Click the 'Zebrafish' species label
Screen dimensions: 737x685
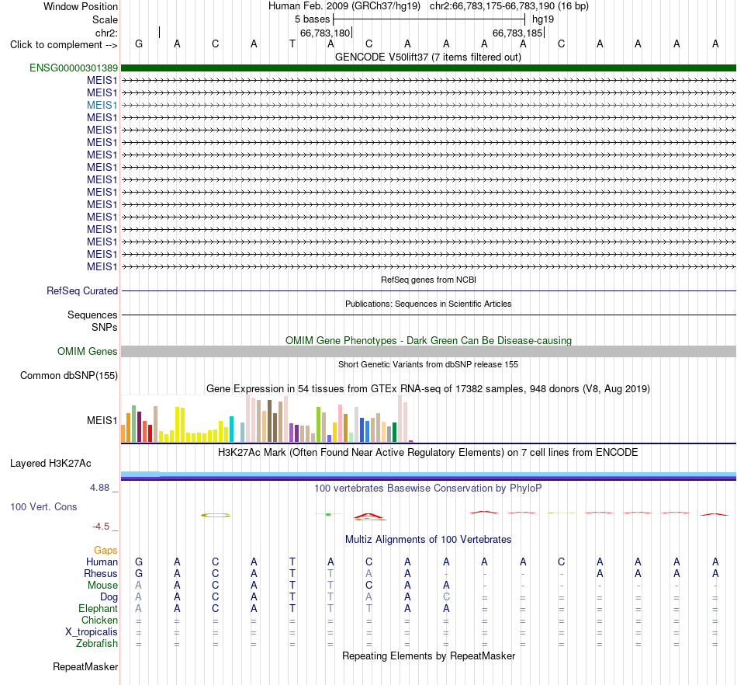coord(97,644)
